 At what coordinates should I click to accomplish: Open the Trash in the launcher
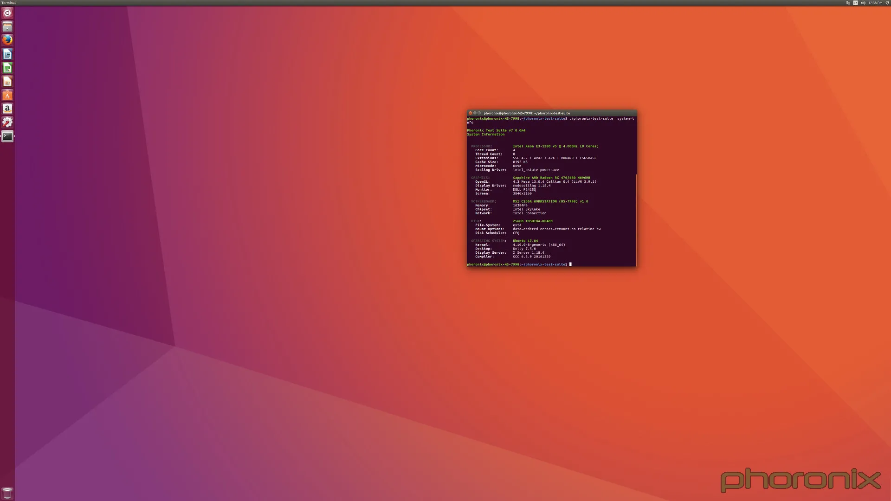pos(7,493)
